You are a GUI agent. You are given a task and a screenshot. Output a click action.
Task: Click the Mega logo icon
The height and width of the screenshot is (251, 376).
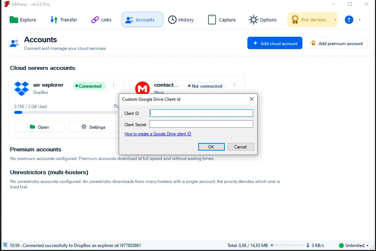click(x=142, y=88)
